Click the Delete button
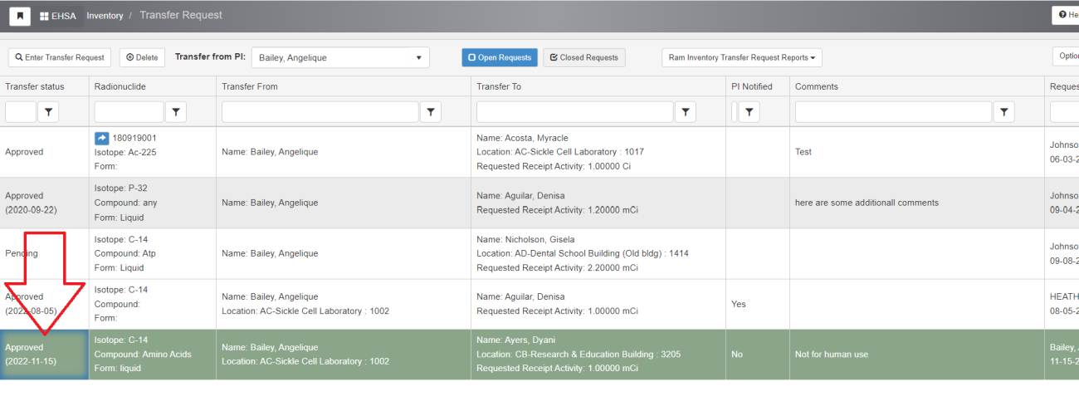Image resolution: width=1079 pixels, height=411 pixels. (x=142, y=57)
